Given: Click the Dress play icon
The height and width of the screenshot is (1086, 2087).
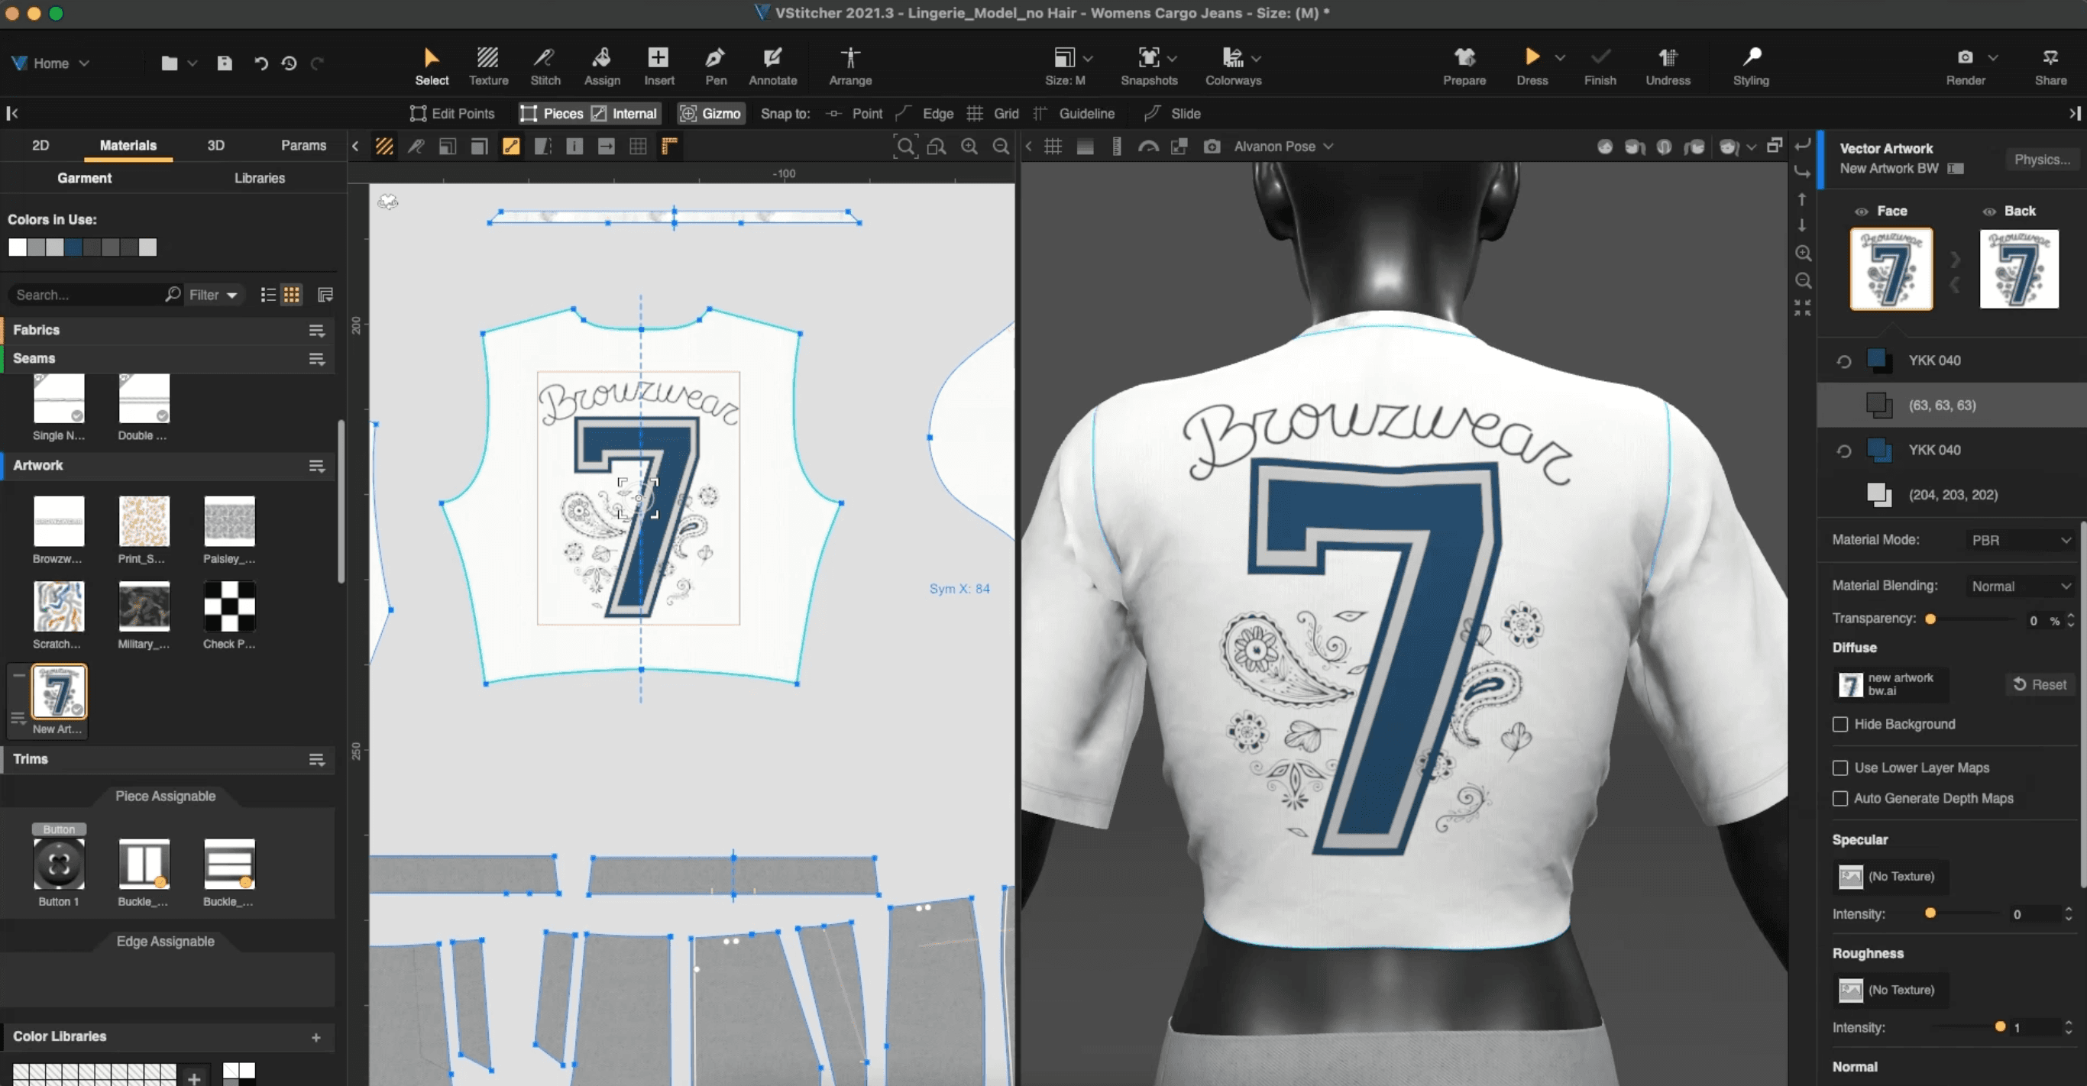Looking at the screenshot, I should point(1531,57).
